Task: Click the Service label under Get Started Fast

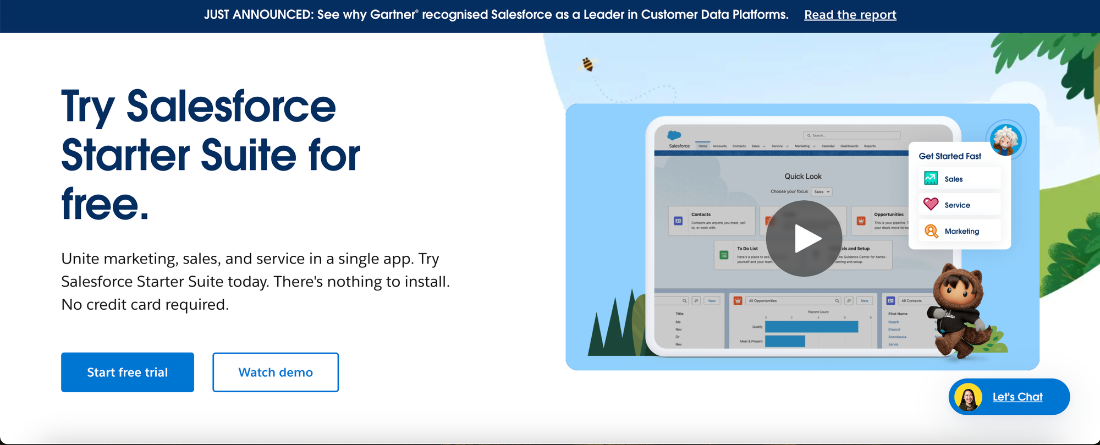Action: 957,205
